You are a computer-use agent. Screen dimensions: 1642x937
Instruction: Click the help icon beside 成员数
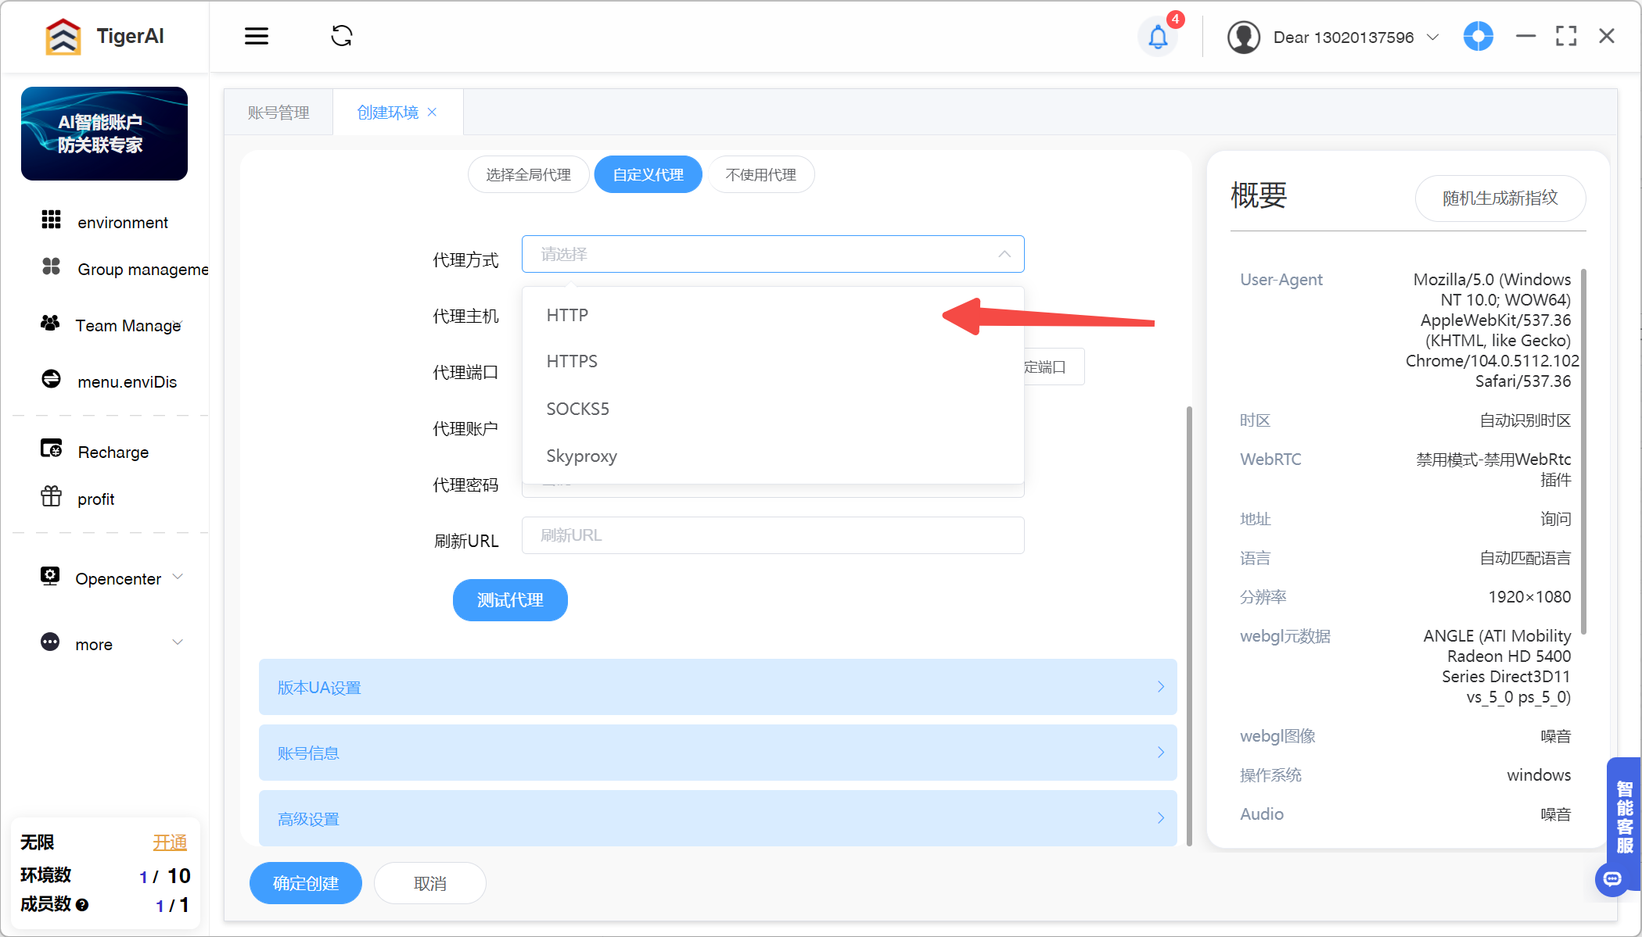82,904
